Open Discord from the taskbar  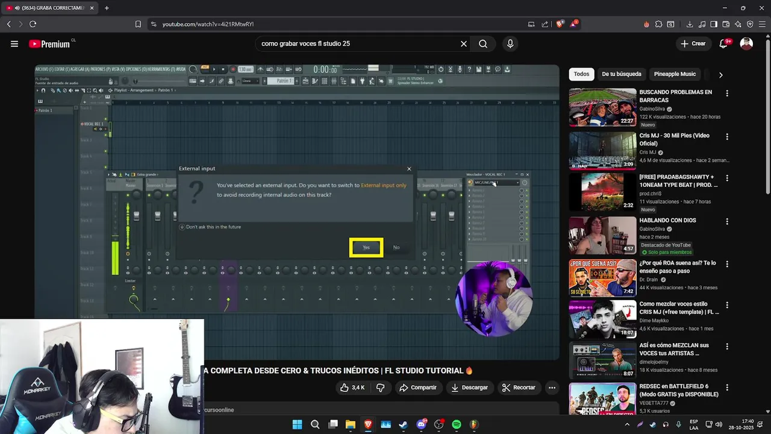pos(421,424)
